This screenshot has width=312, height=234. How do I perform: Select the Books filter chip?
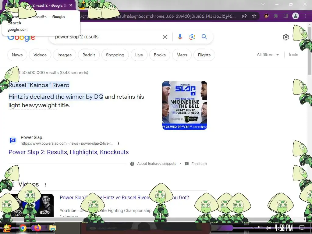(x=160, y=55)
